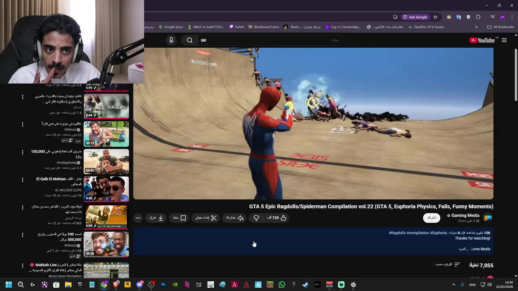This screenshot has height=291, width=518.
Task: Open the taskbar volume speaker icon
Action: coord(489,285)
